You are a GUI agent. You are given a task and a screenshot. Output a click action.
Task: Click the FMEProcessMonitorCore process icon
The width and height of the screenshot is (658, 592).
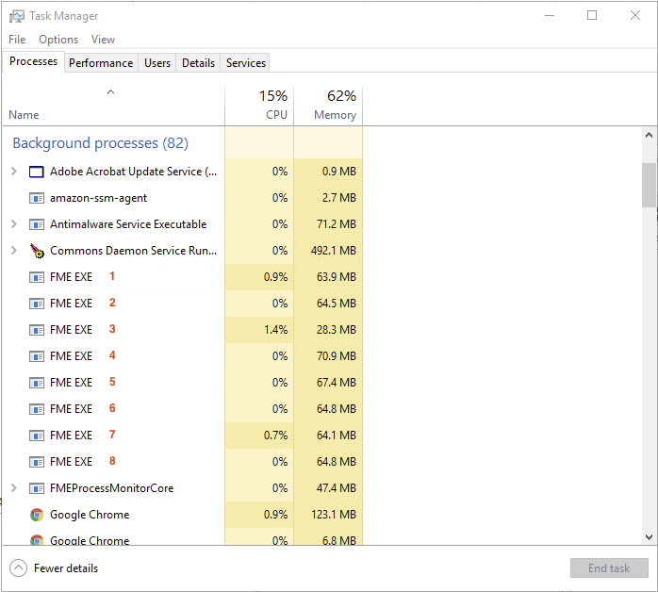[x=37, y=489]
